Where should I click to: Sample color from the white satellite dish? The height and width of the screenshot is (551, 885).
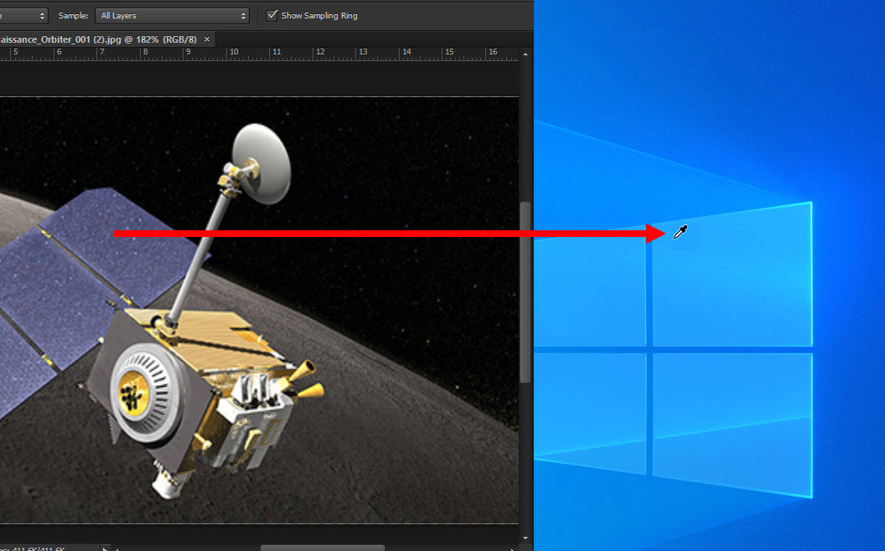(262, 163)
